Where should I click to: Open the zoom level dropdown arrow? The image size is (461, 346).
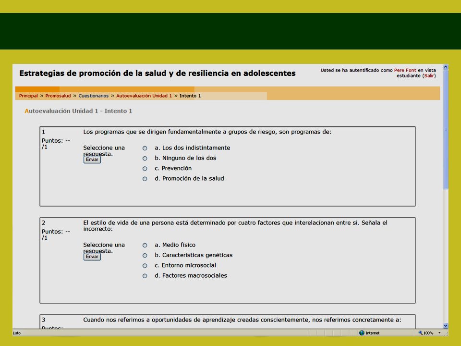click(x=439, y=333)
